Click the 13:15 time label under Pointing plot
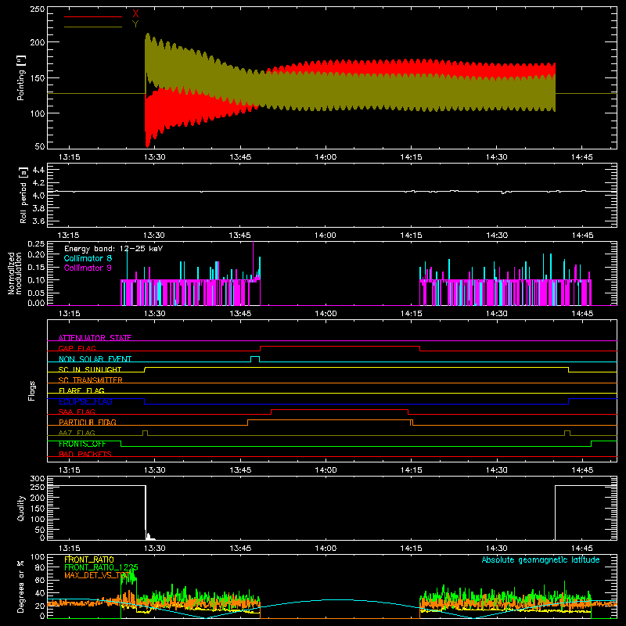626x626 pixels. click(x=70, y=157)
